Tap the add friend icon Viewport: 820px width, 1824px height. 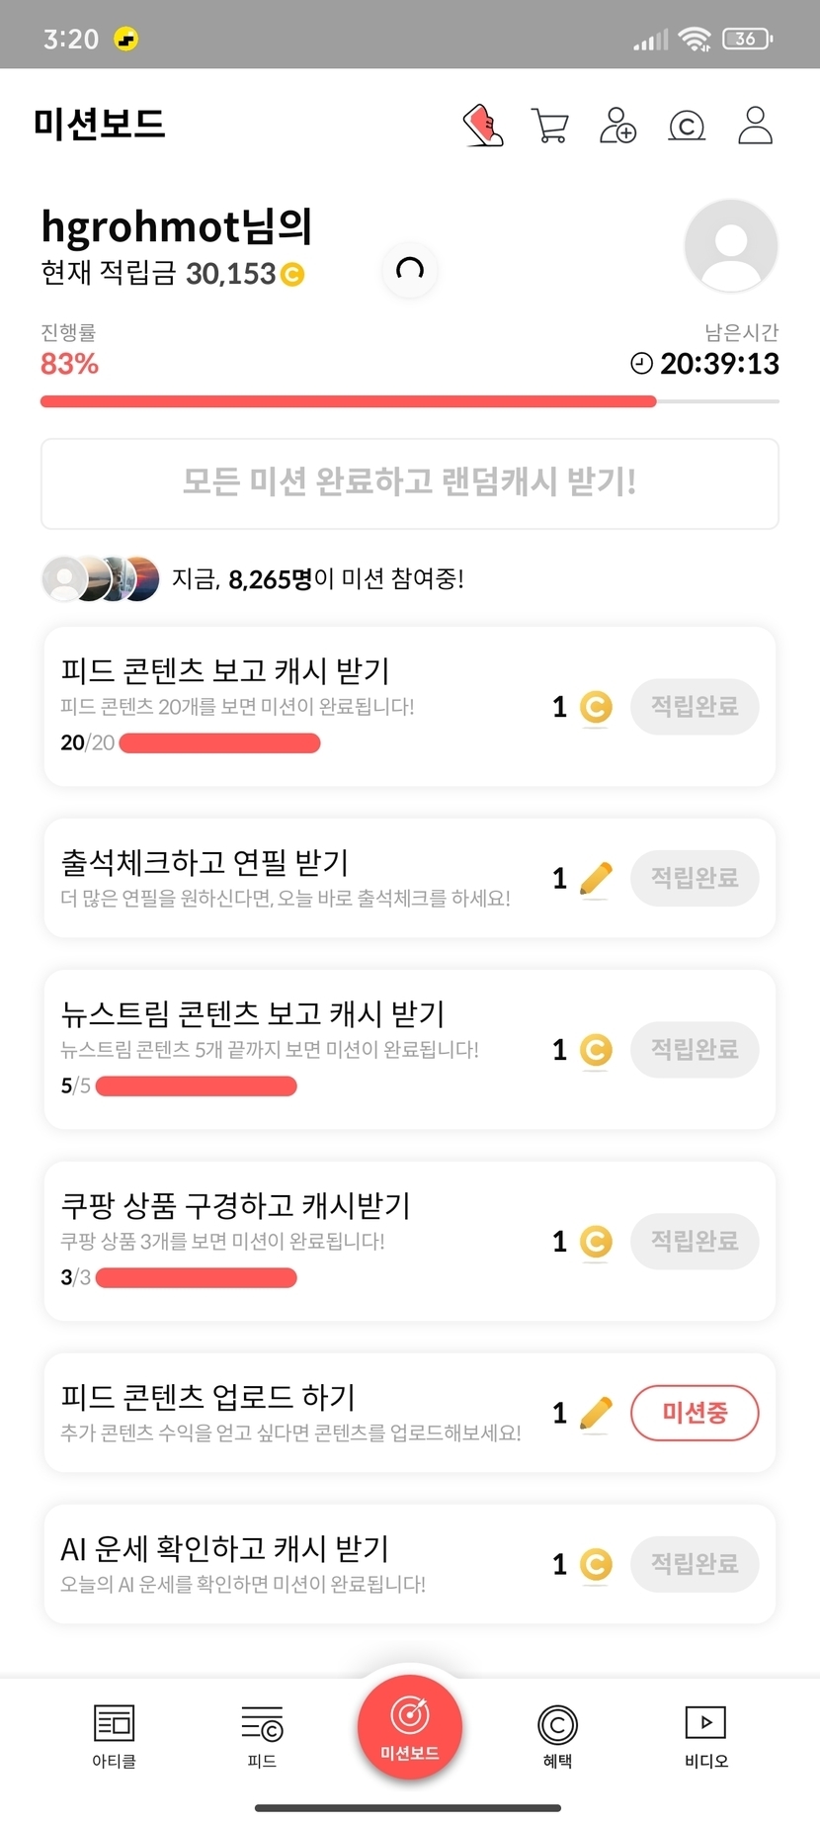617,126
